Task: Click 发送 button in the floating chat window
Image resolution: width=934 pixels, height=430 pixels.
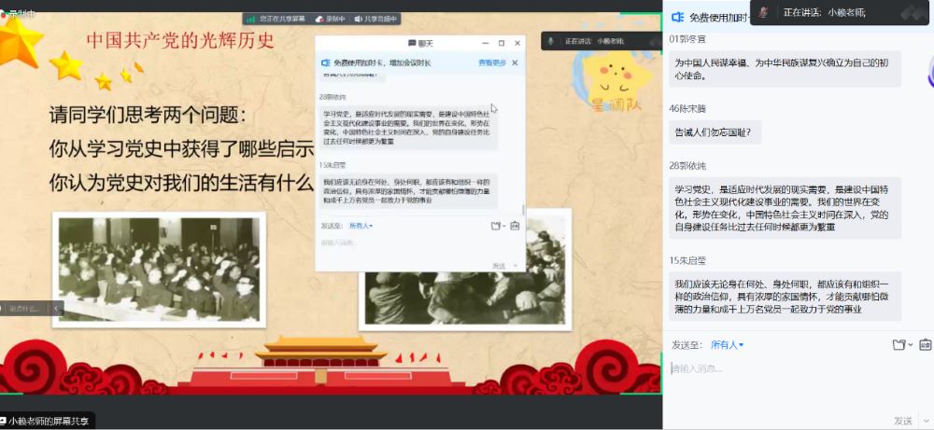Action: pos(499,265)
